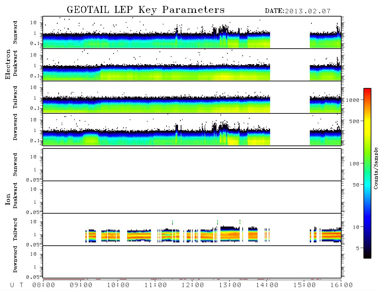Click the Ion "Tailward" panel label

(15, 229)
